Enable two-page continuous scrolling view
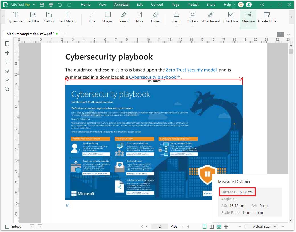This screenshot has height=232, width=296. 226,227
